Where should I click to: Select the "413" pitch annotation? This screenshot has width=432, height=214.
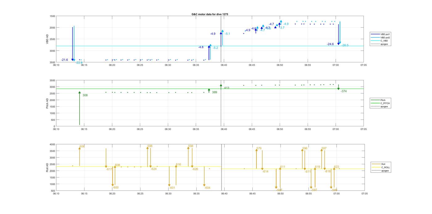pos(227,88)
